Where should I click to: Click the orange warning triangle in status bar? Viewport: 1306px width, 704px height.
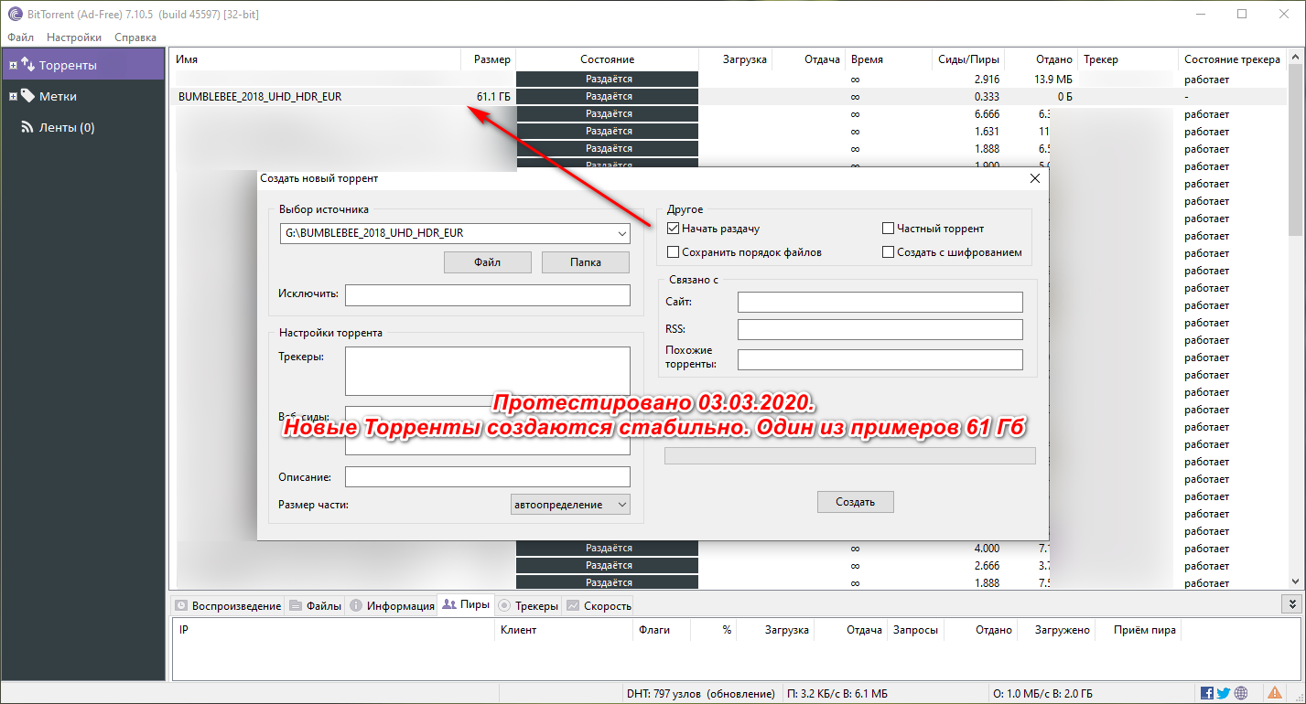[x=1275, y=693]
